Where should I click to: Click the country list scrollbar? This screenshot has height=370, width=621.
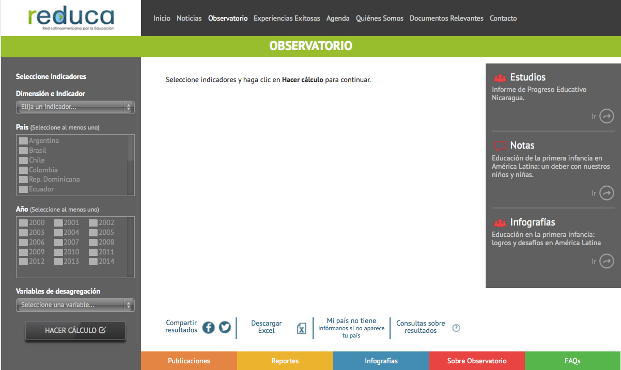(x=131, y=165)
